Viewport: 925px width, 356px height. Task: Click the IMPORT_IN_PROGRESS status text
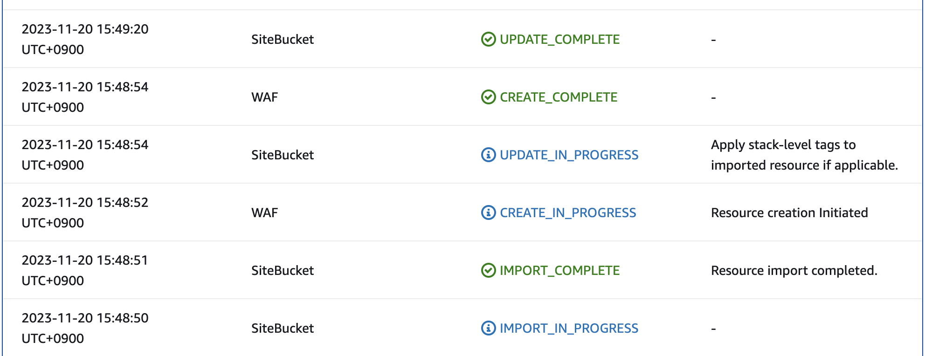(x=569, y=328)
